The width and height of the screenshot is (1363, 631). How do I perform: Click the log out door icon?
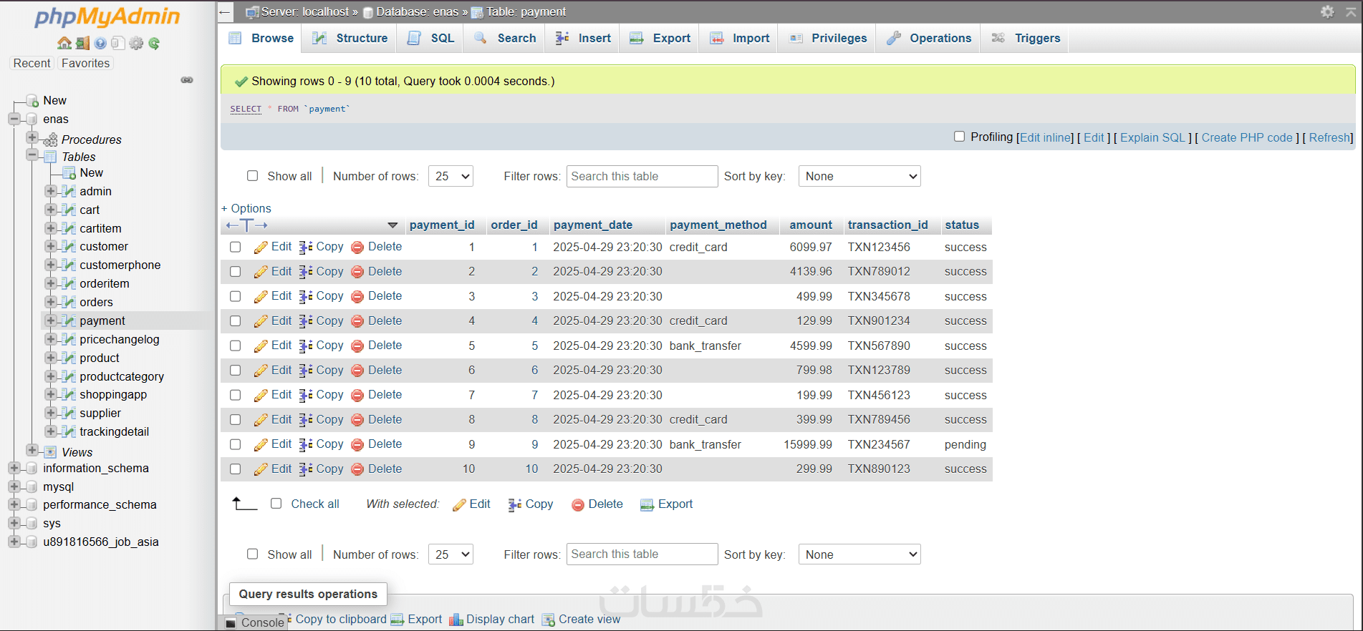tap(82, 43)
